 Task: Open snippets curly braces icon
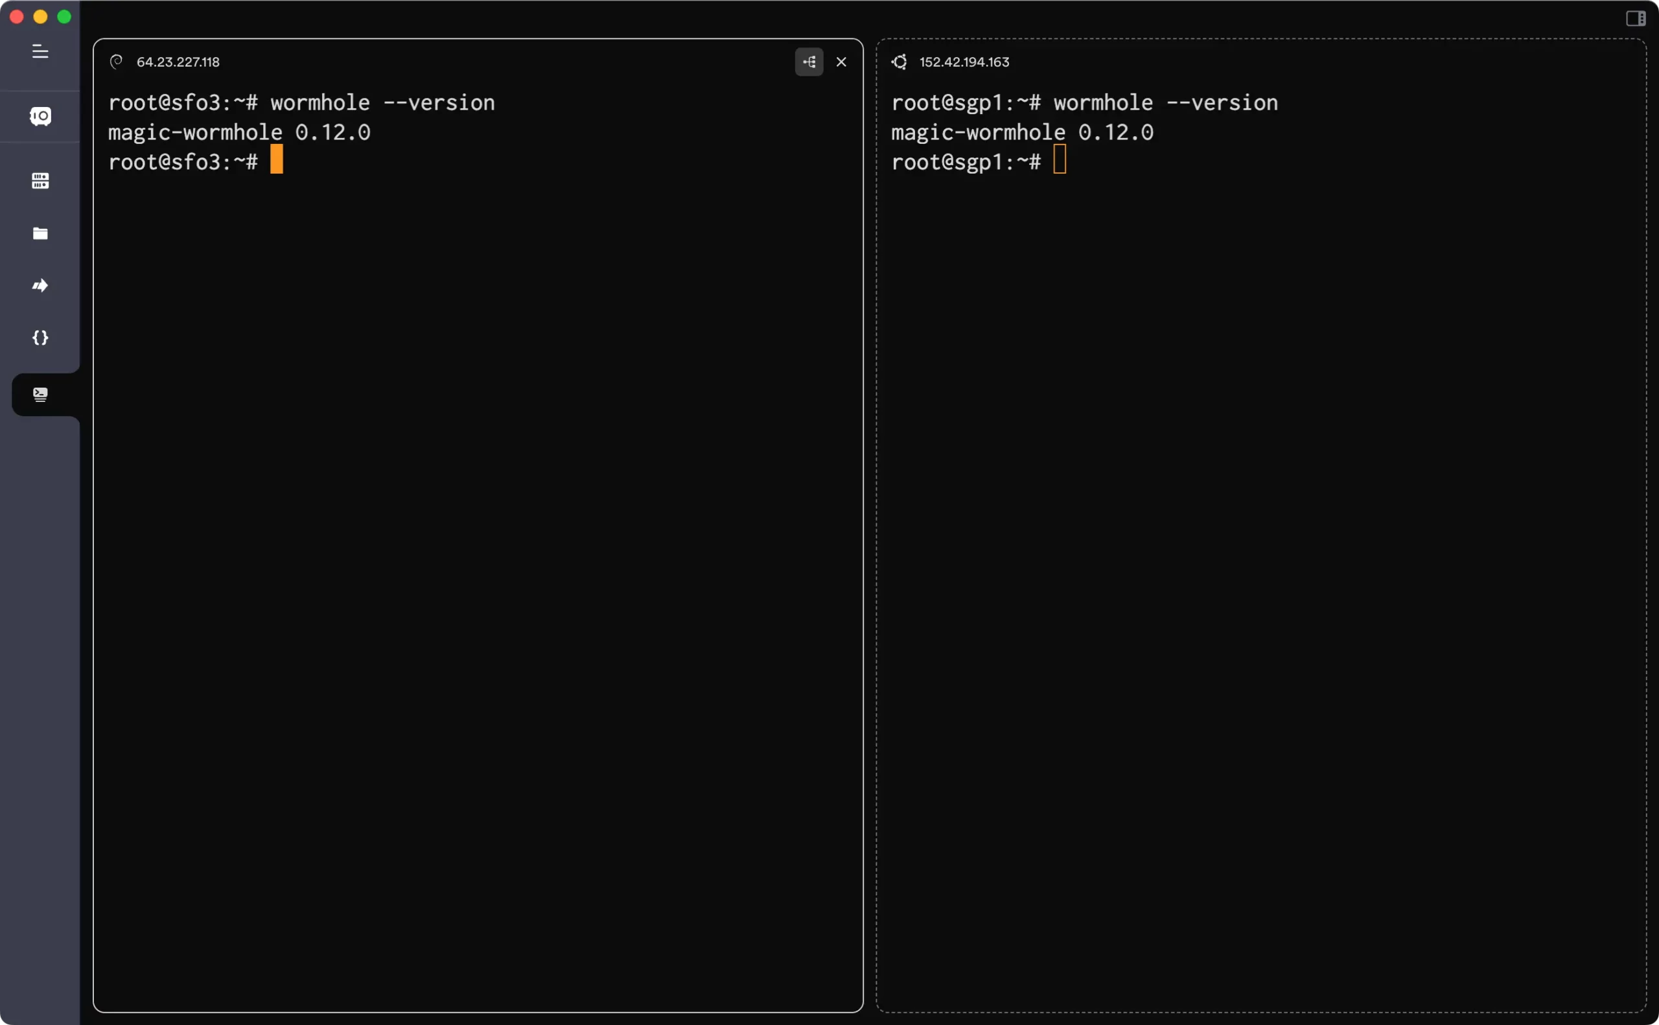coord(40,338)
